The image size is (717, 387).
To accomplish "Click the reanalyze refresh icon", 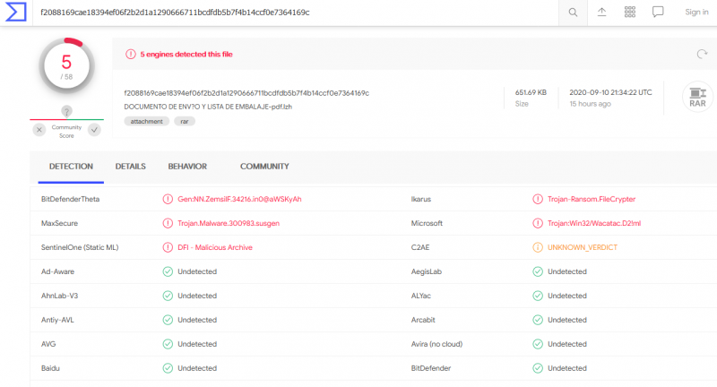I will coord(702,54).
